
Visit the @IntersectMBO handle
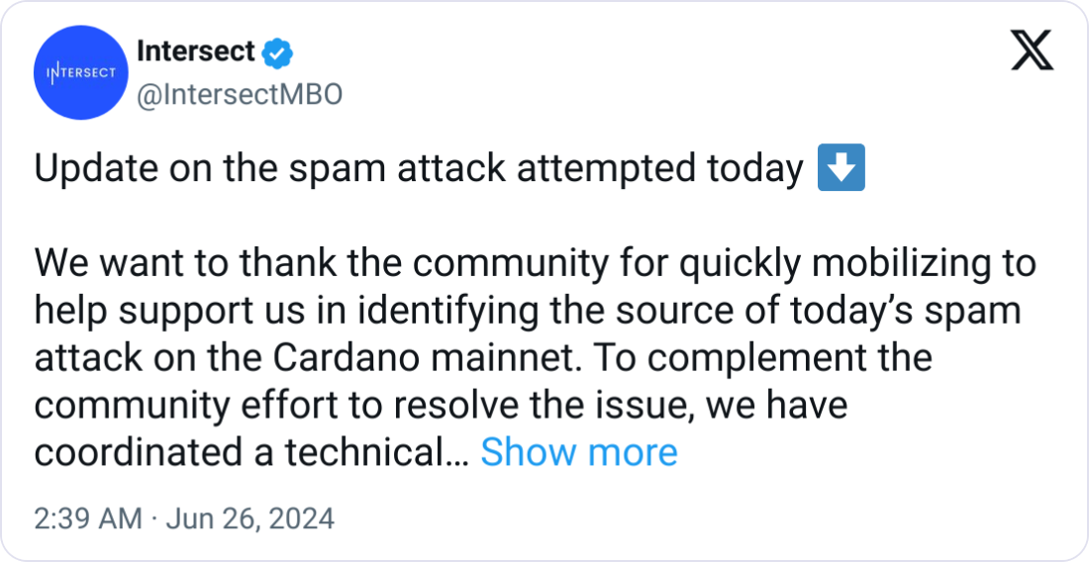(240, 94)
